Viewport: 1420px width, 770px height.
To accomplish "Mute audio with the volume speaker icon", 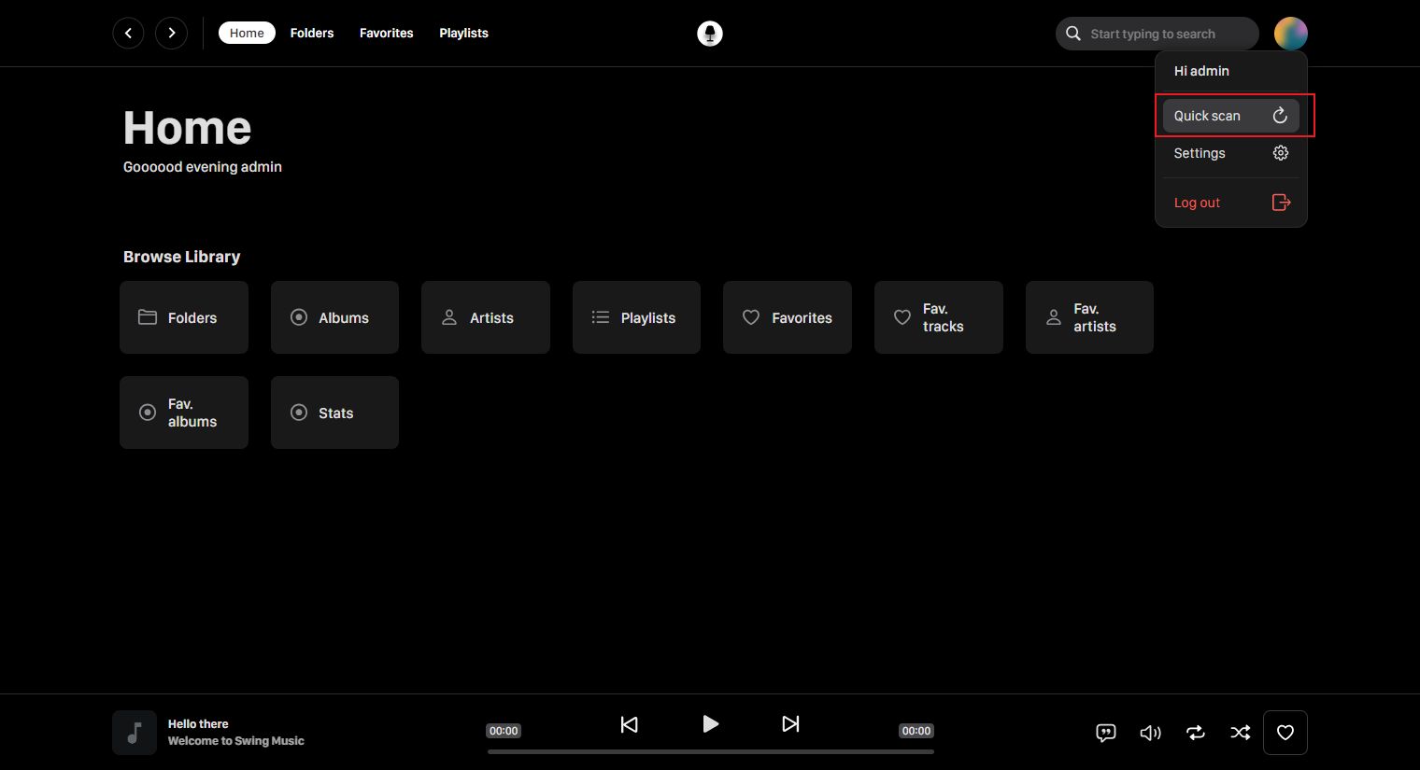I will click(x=1151, y=733).
